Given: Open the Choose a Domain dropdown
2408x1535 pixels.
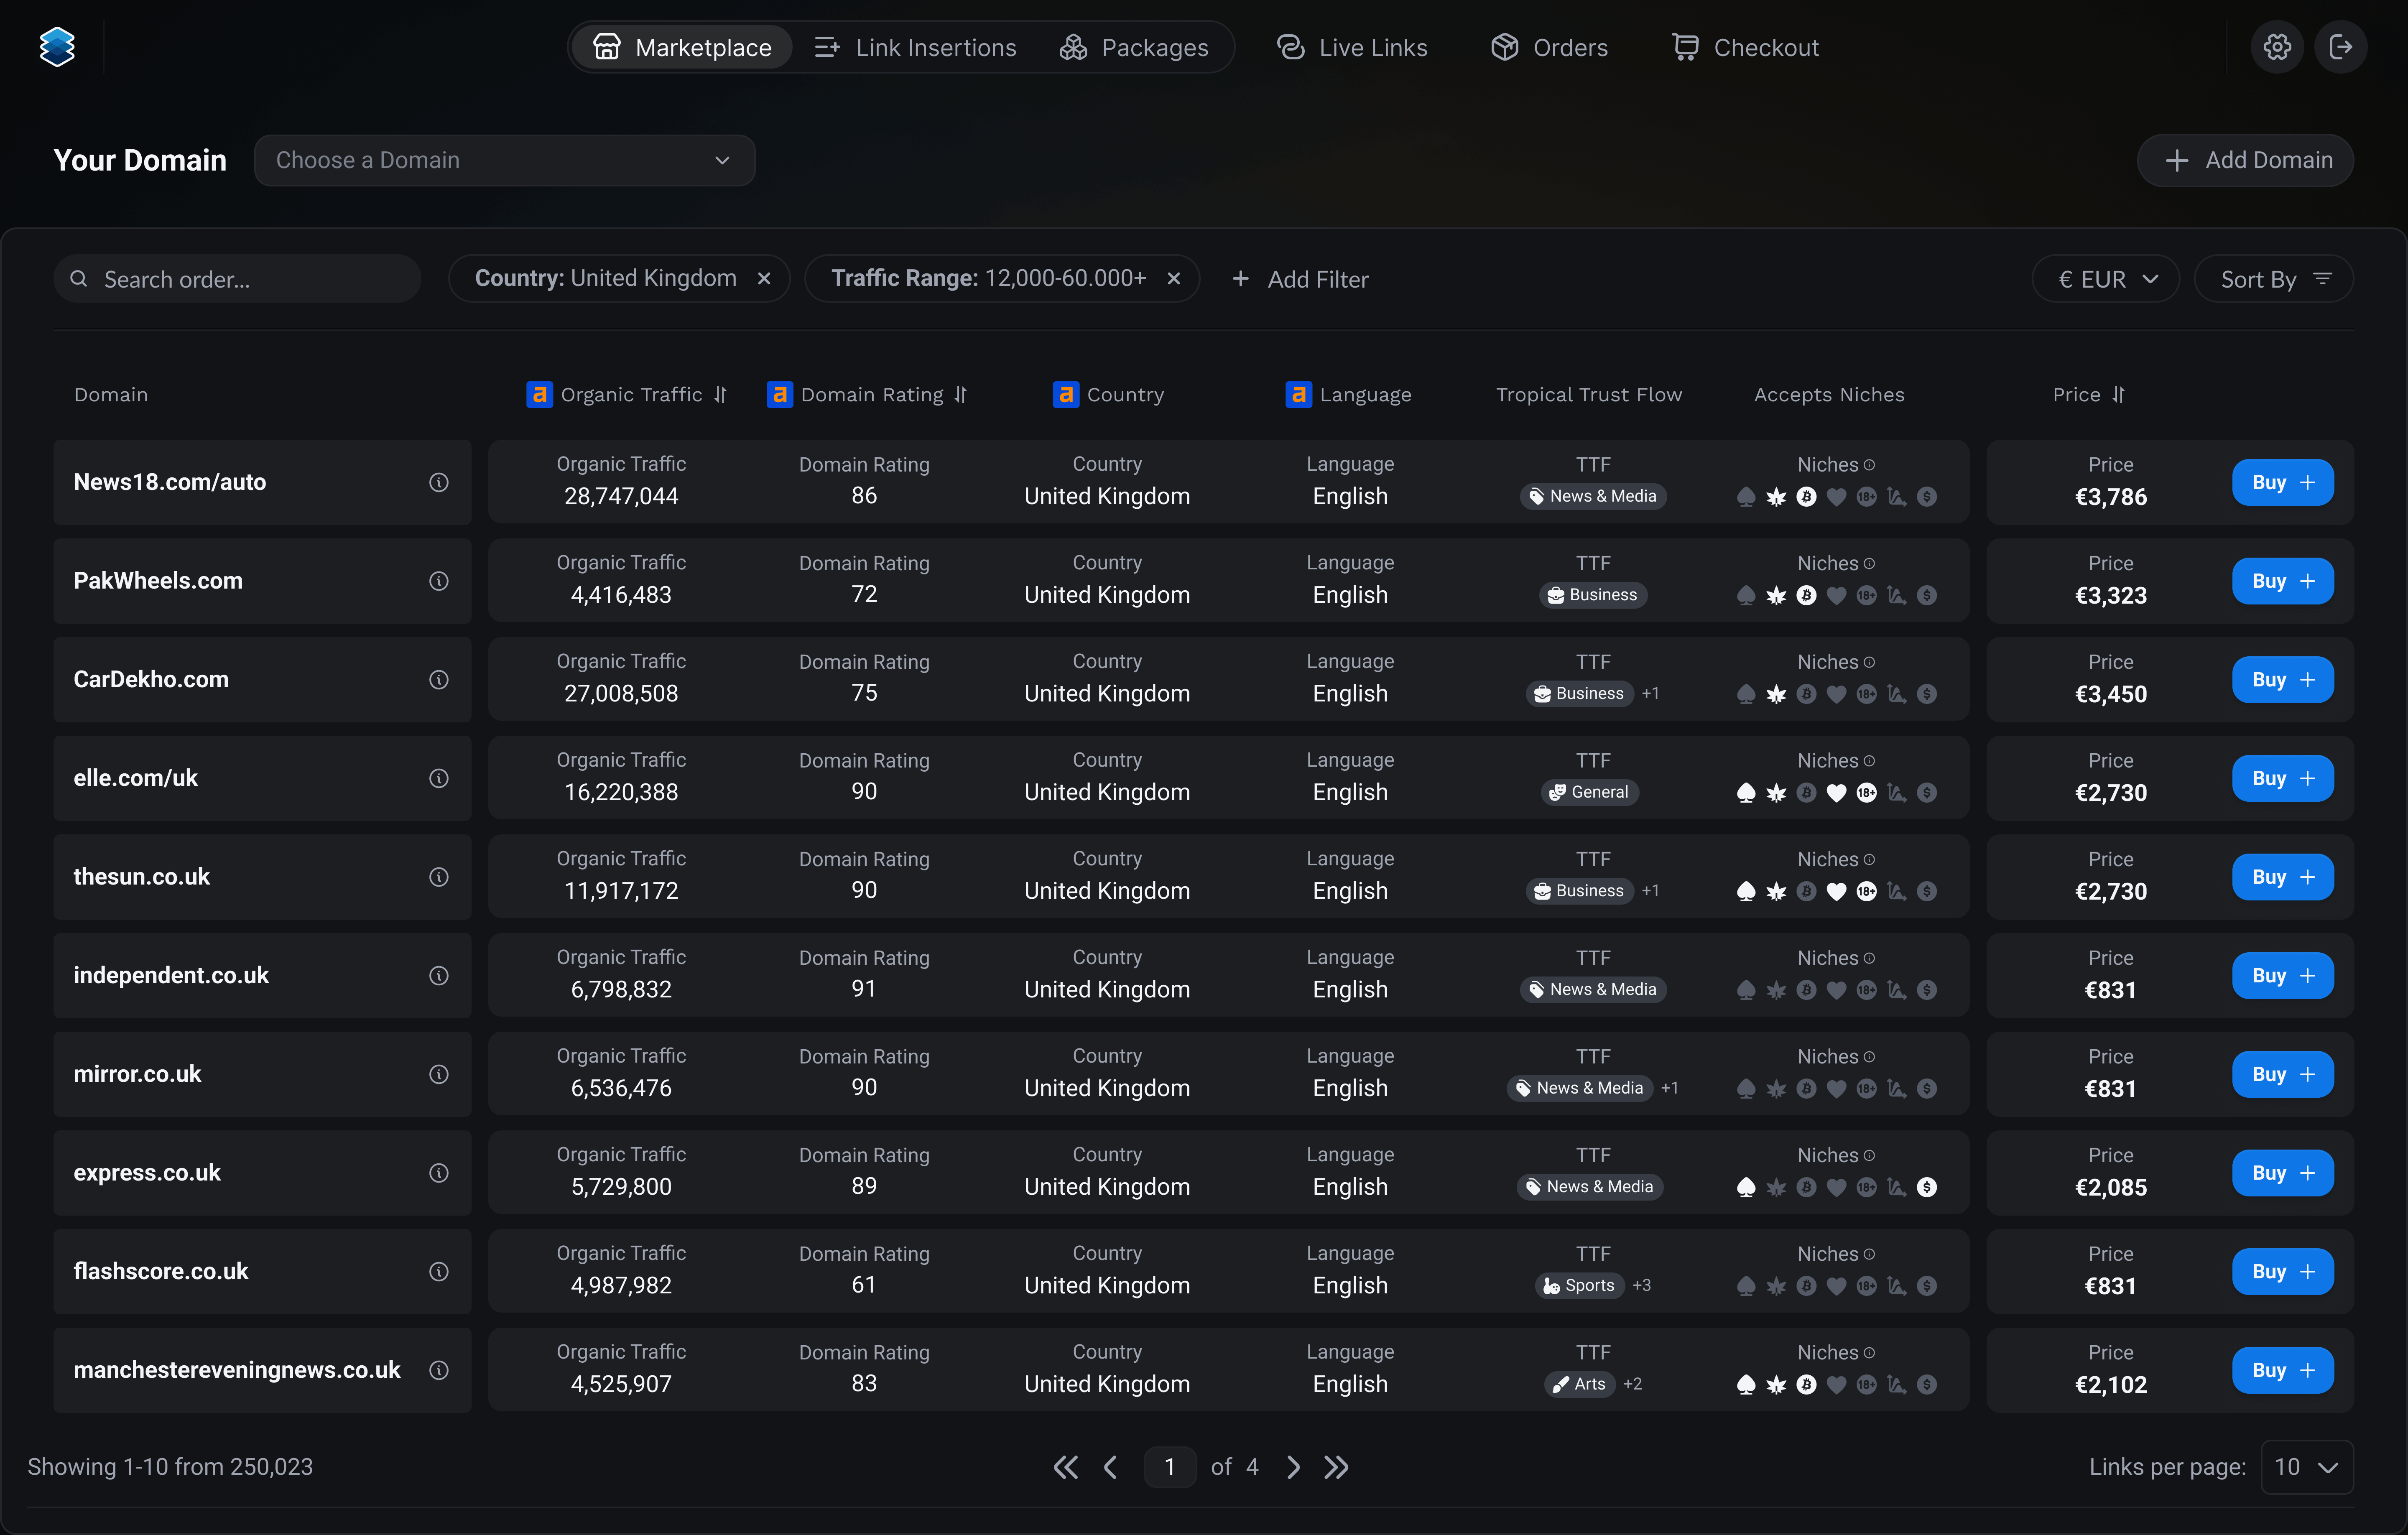Looking at the screenshot, I should [504, 160].
